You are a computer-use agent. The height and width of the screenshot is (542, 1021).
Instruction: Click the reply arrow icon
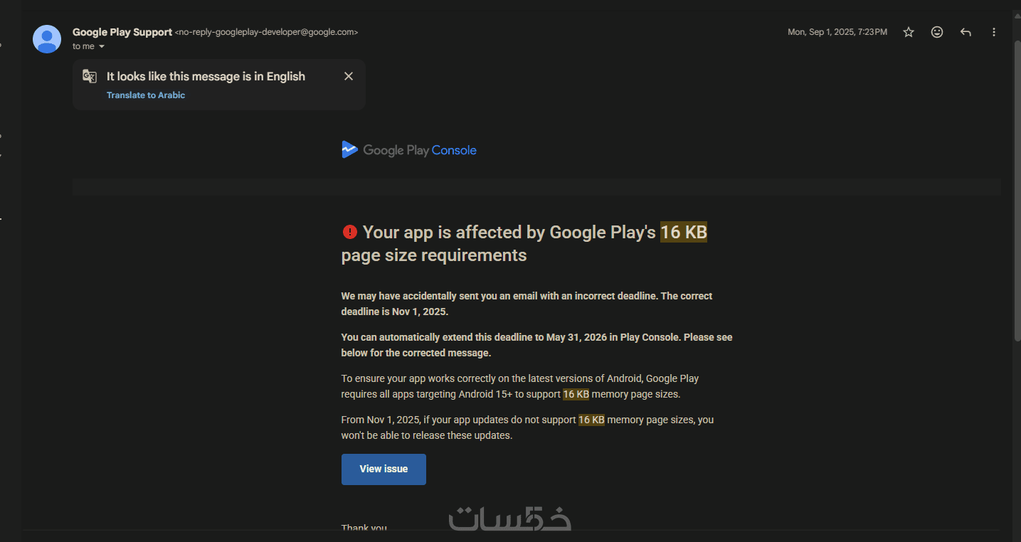point(966,32)
